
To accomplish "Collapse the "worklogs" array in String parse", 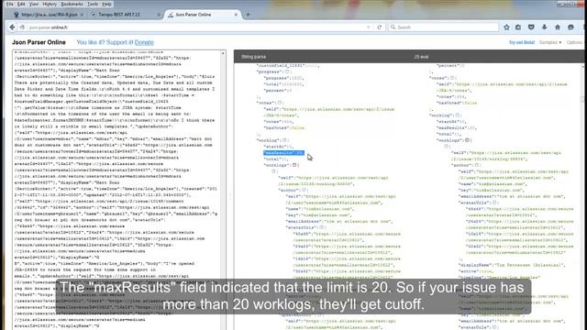I will click(294, 165).
